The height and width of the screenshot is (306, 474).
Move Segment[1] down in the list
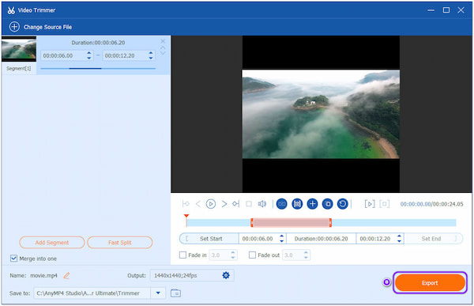coord(163,53)
